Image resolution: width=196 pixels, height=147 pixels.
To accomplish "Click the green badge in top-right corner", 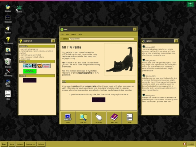I will click(190, 4).
